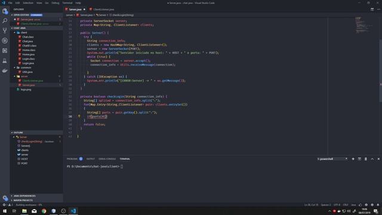Screen dimensions: 382x215
Task: Click the UTF-8 encoding in status bar
Action: point(337,205)
